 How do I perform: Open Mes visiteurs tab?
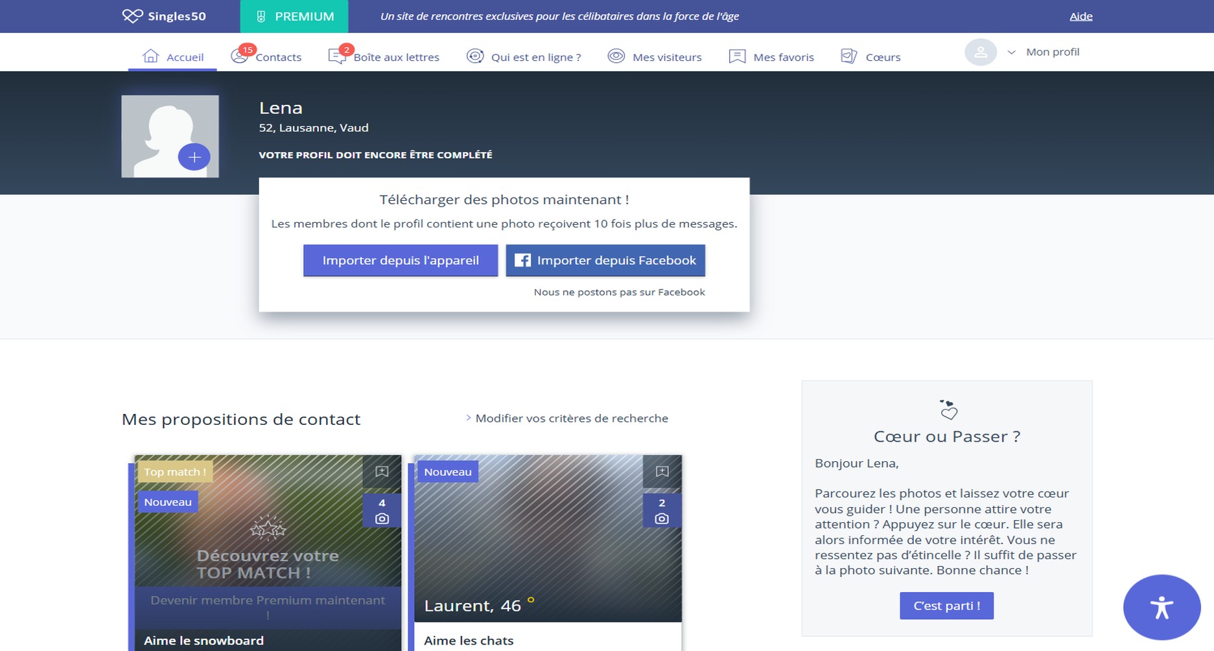pyautogui.click(x=655, y=56)
